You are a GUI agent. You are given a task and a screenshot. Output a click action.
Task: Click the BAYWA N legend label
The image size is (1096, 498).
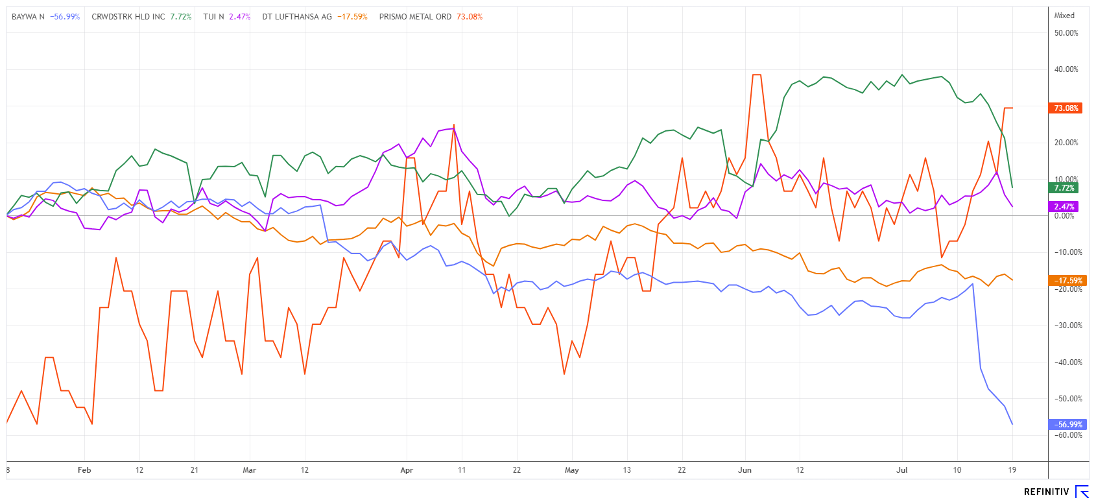click(28, 17)
